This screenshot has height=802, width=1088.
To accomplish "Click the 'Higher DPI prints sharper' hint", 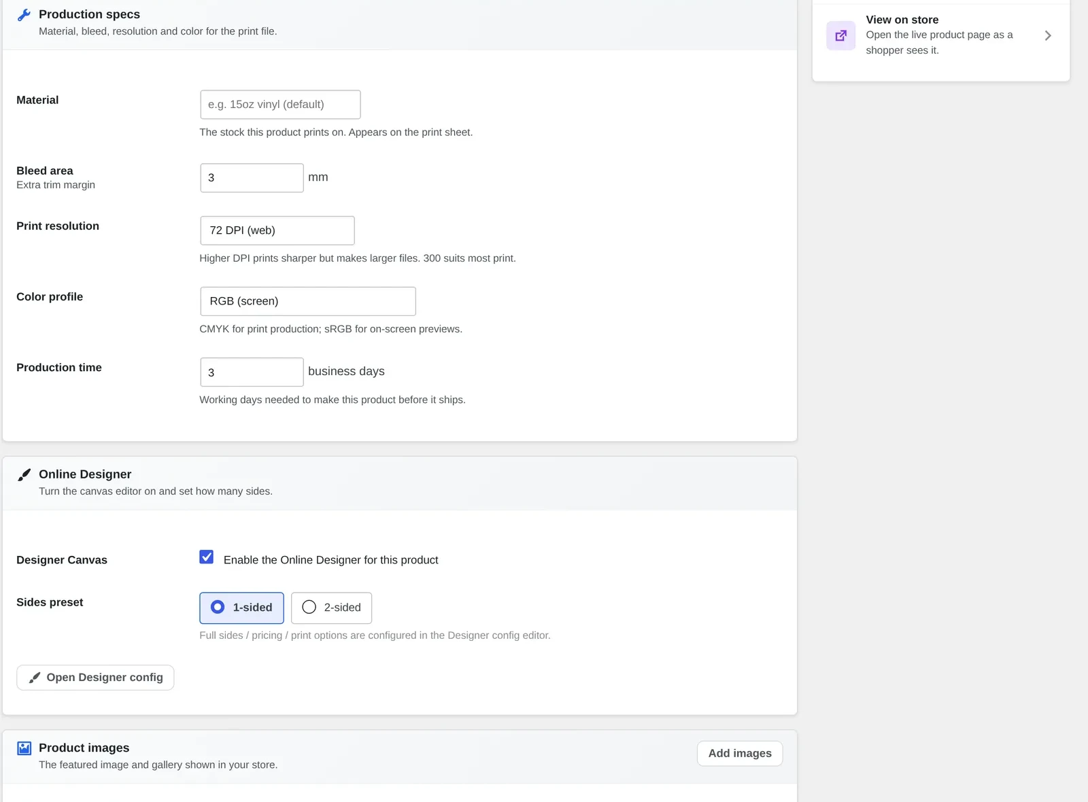I will (358, 258).
